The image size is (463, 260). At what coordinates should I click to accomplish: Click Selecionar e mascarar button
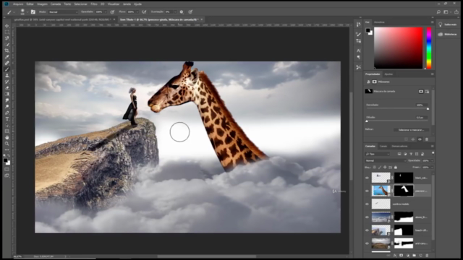point(412,130)
